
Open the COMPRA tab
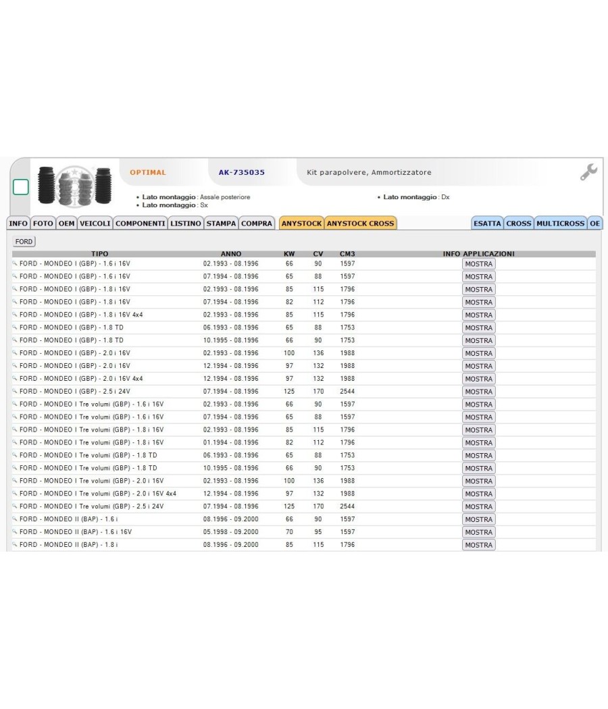(257, 224)
